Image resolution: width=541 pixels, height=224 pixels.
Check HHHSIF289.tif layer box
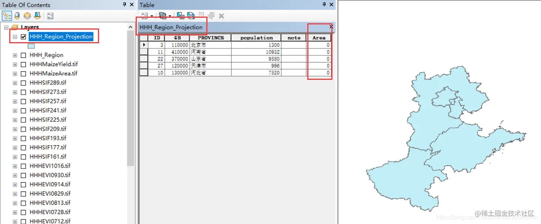[x=23, y=83]
